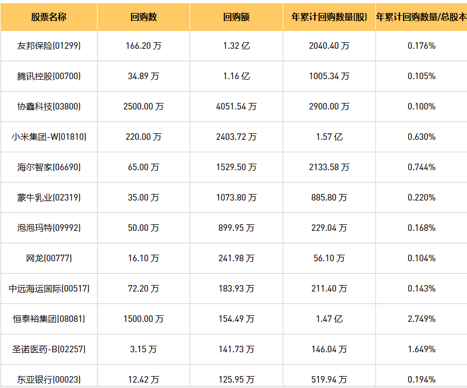
Task: Select 泡泡玛特(09992) in the table
Action: (x=49, y=228)
